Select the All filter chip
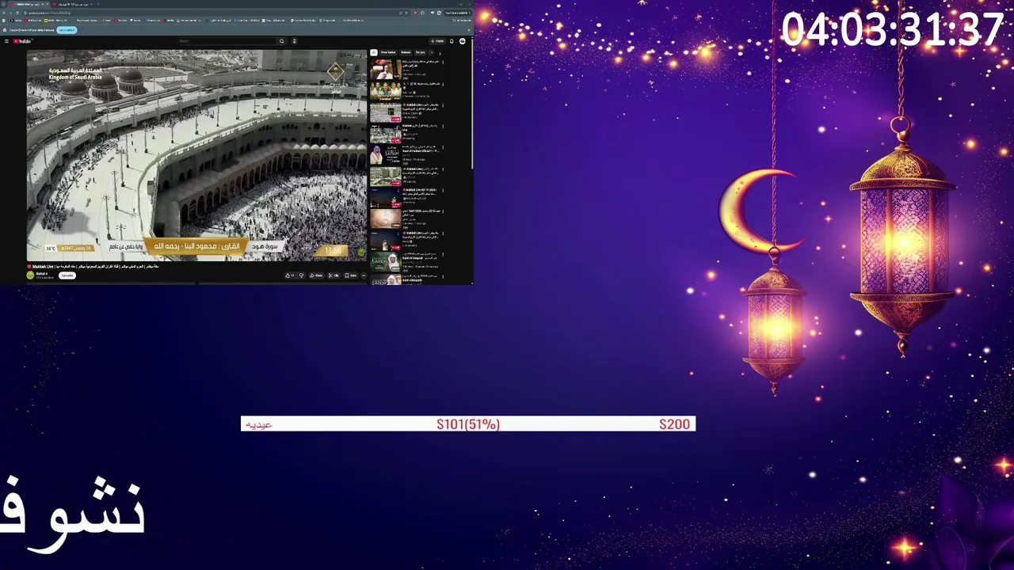Image resolution: width=1014 pixels, height=570 pixels. click(374, 52)
